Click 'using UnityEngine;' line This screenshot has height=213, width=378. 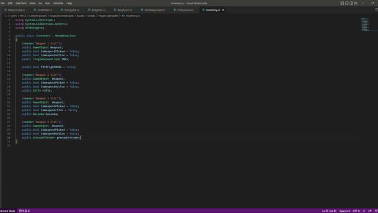30,28
